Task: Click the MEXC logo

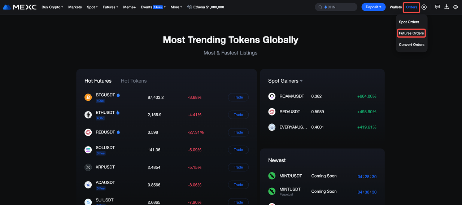Action: pos(19,7)
